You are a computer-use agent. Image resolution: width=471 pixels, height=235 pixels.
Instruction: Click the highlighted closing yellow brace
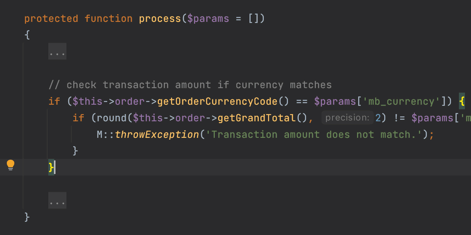[x=51, y=167]
